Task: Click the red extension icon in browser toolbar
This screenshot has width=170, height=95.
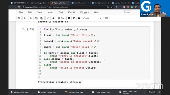Action: click(128, 7)
